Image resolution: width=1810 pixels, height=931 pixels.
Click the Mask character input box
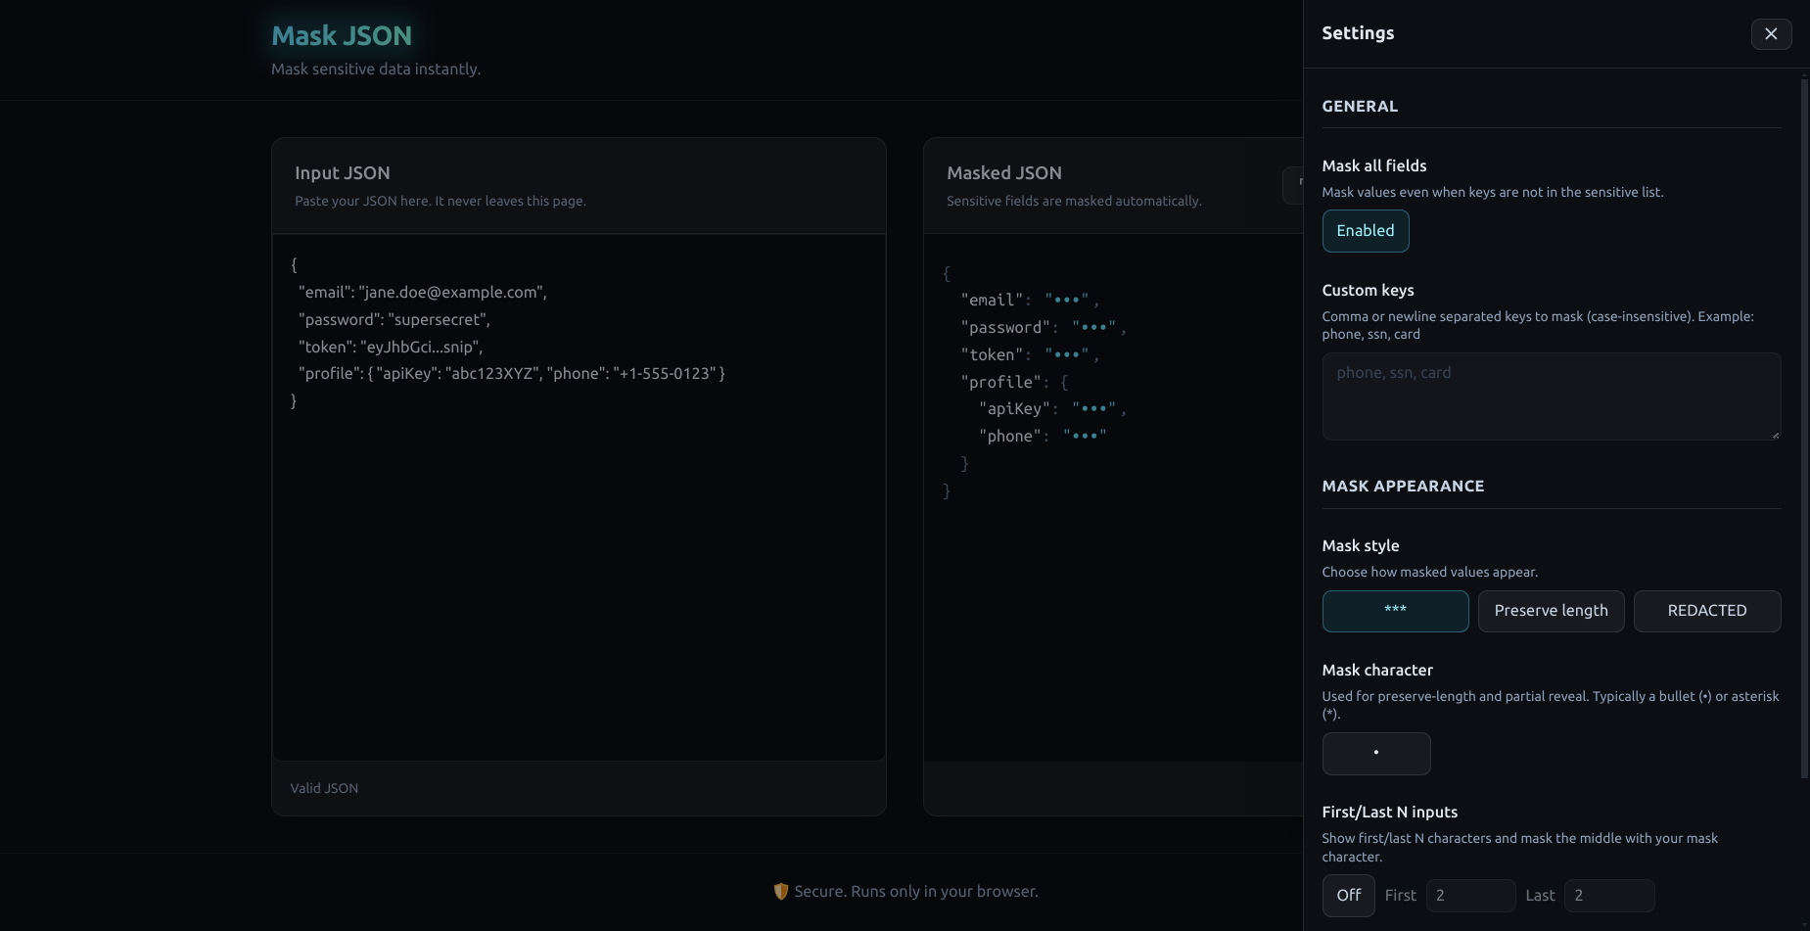tap(1375, 753)
